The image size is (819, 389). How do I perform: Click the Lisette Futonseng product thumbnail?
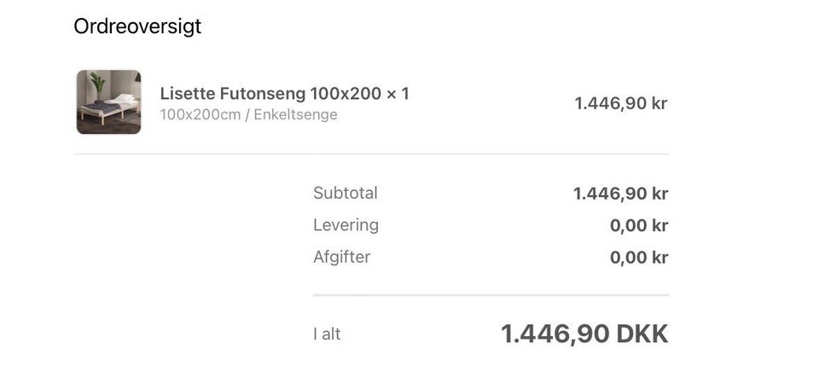coord(108,102)
